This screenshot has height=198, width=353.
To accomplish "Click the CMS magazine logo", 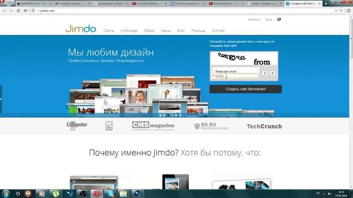I will (153, 126).
